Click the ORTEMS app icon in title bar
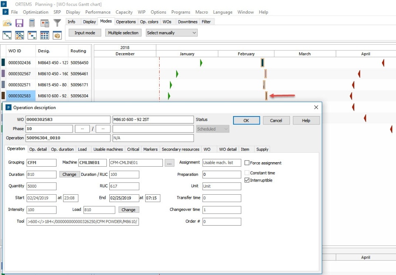 click(4, 4)
